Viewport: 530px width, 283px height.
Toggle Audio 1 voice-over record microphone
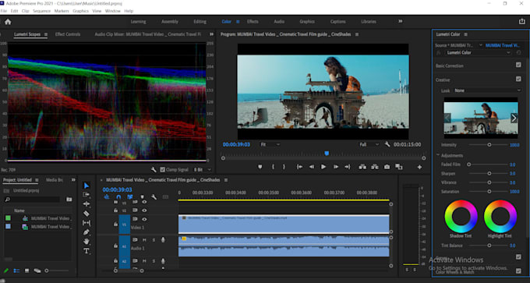[x=163, y=239]
